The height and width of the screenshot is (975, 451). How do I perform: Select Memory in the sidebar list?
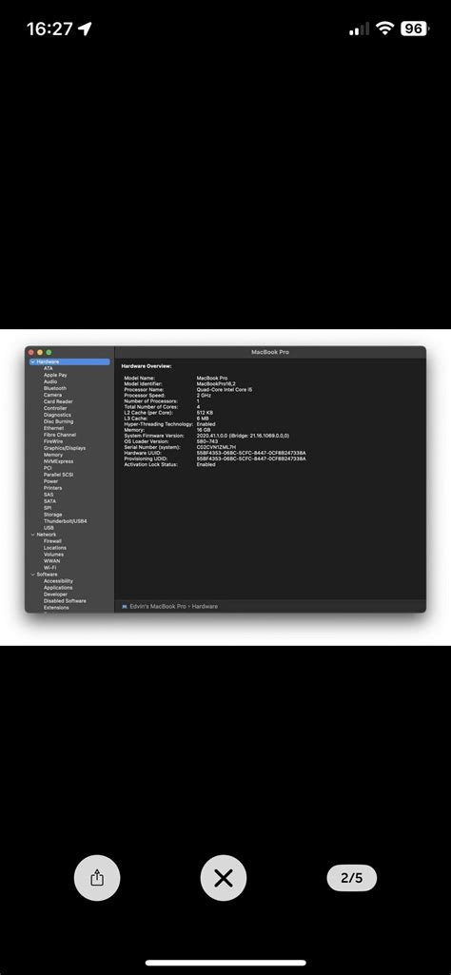[53, 455]
